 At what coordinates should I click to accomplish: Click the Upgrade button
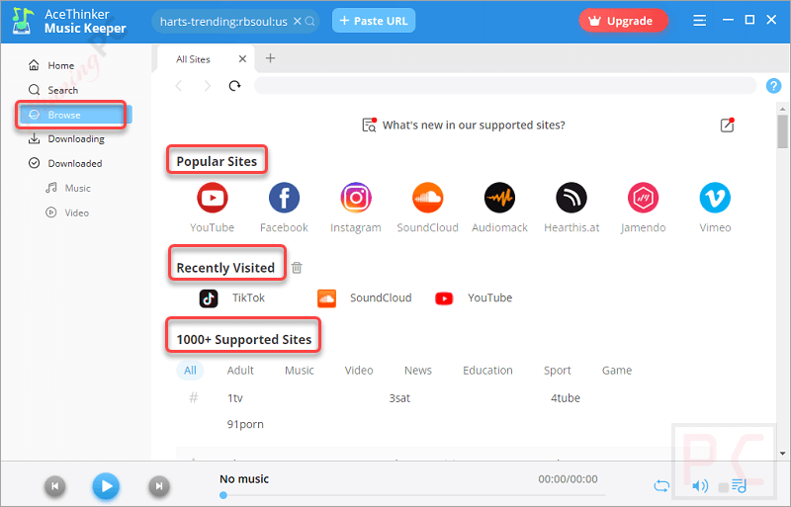[624, 21]
